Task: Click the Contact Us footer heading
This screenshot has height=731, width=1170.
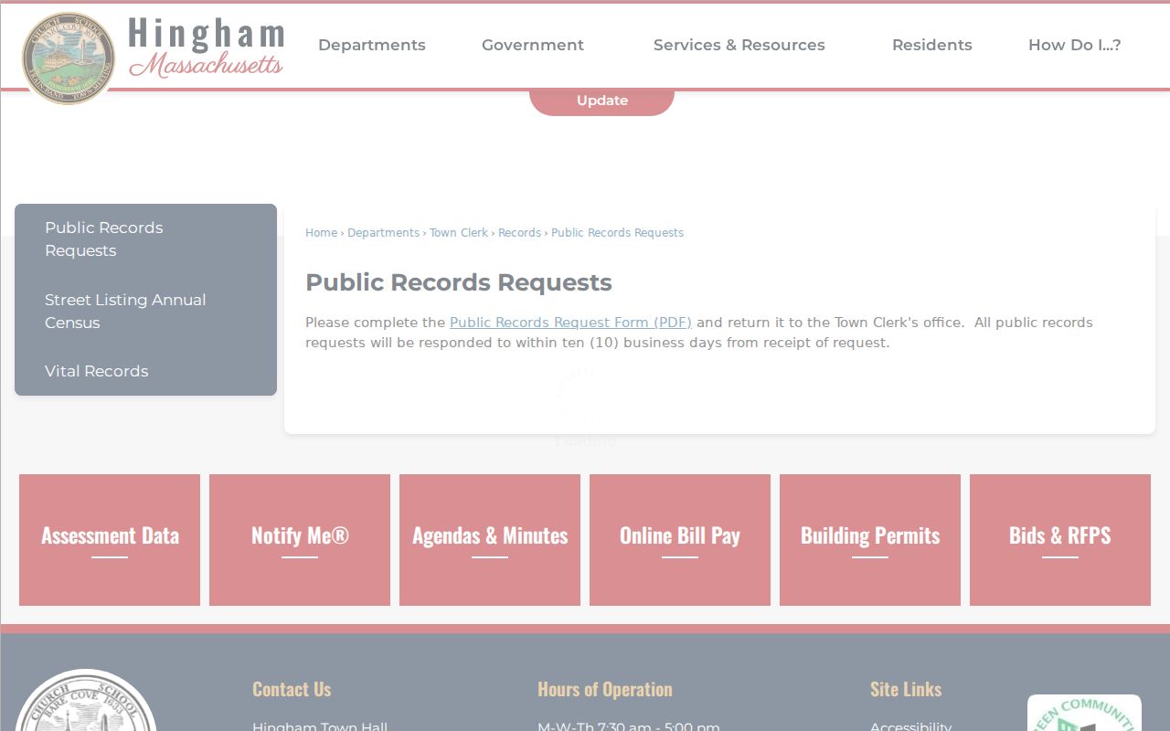Action: click(292, 690)
